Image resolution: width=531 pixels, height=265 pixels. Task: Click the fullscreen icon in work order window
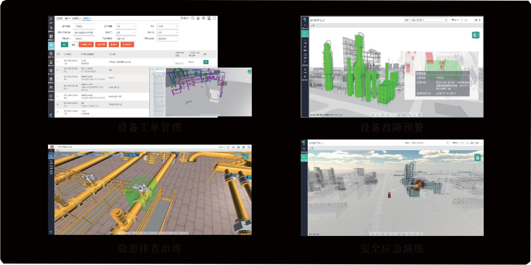pos(215,18)
